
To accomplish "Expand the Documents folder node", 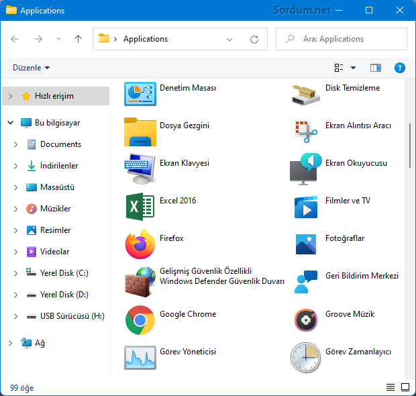I will point(15,144).
